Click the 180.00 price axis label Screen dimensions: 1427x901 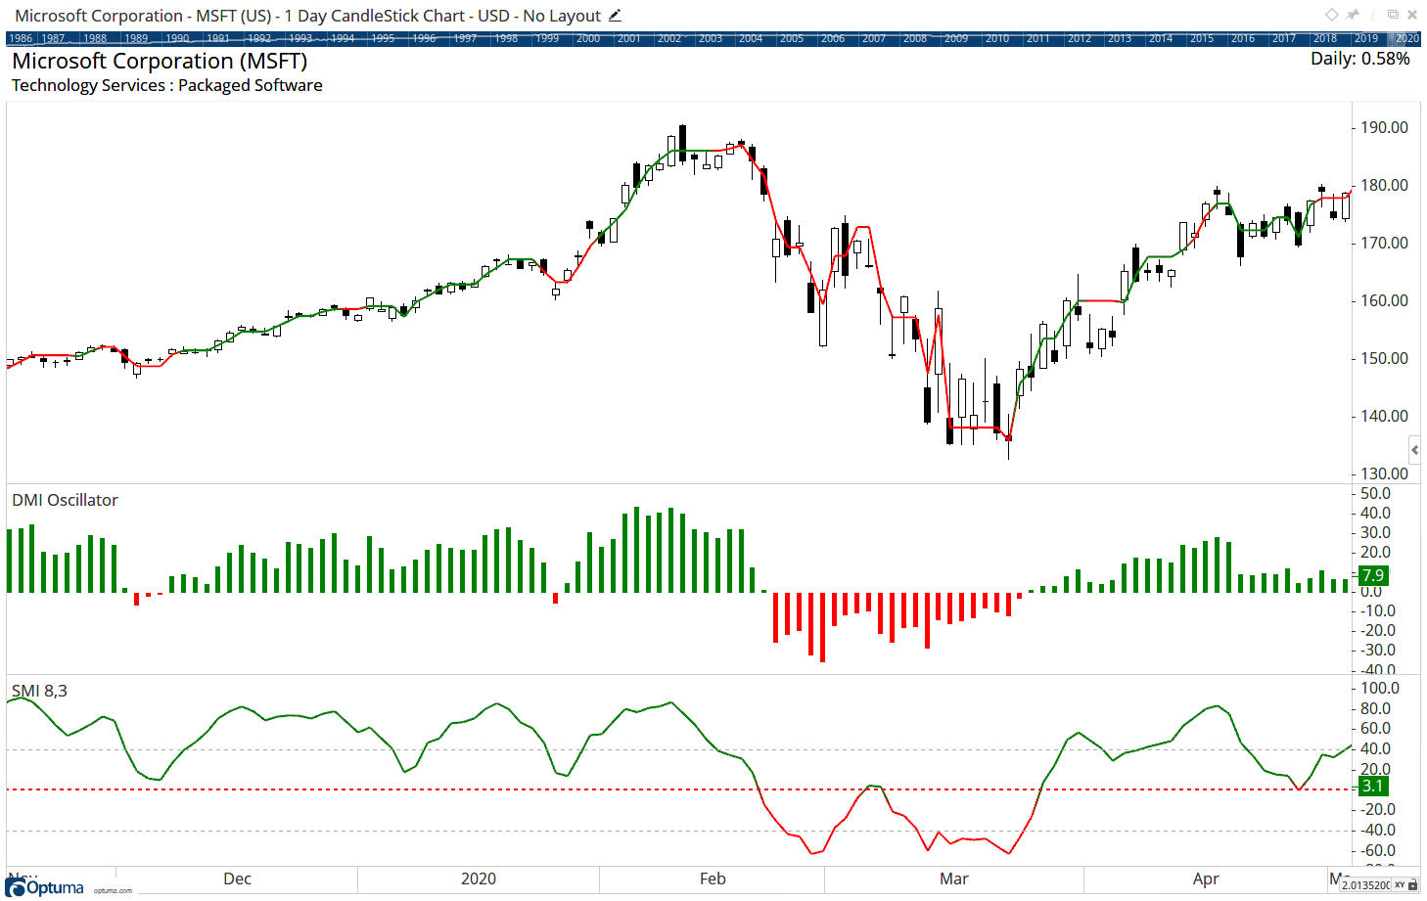[x=1384, y=185]
